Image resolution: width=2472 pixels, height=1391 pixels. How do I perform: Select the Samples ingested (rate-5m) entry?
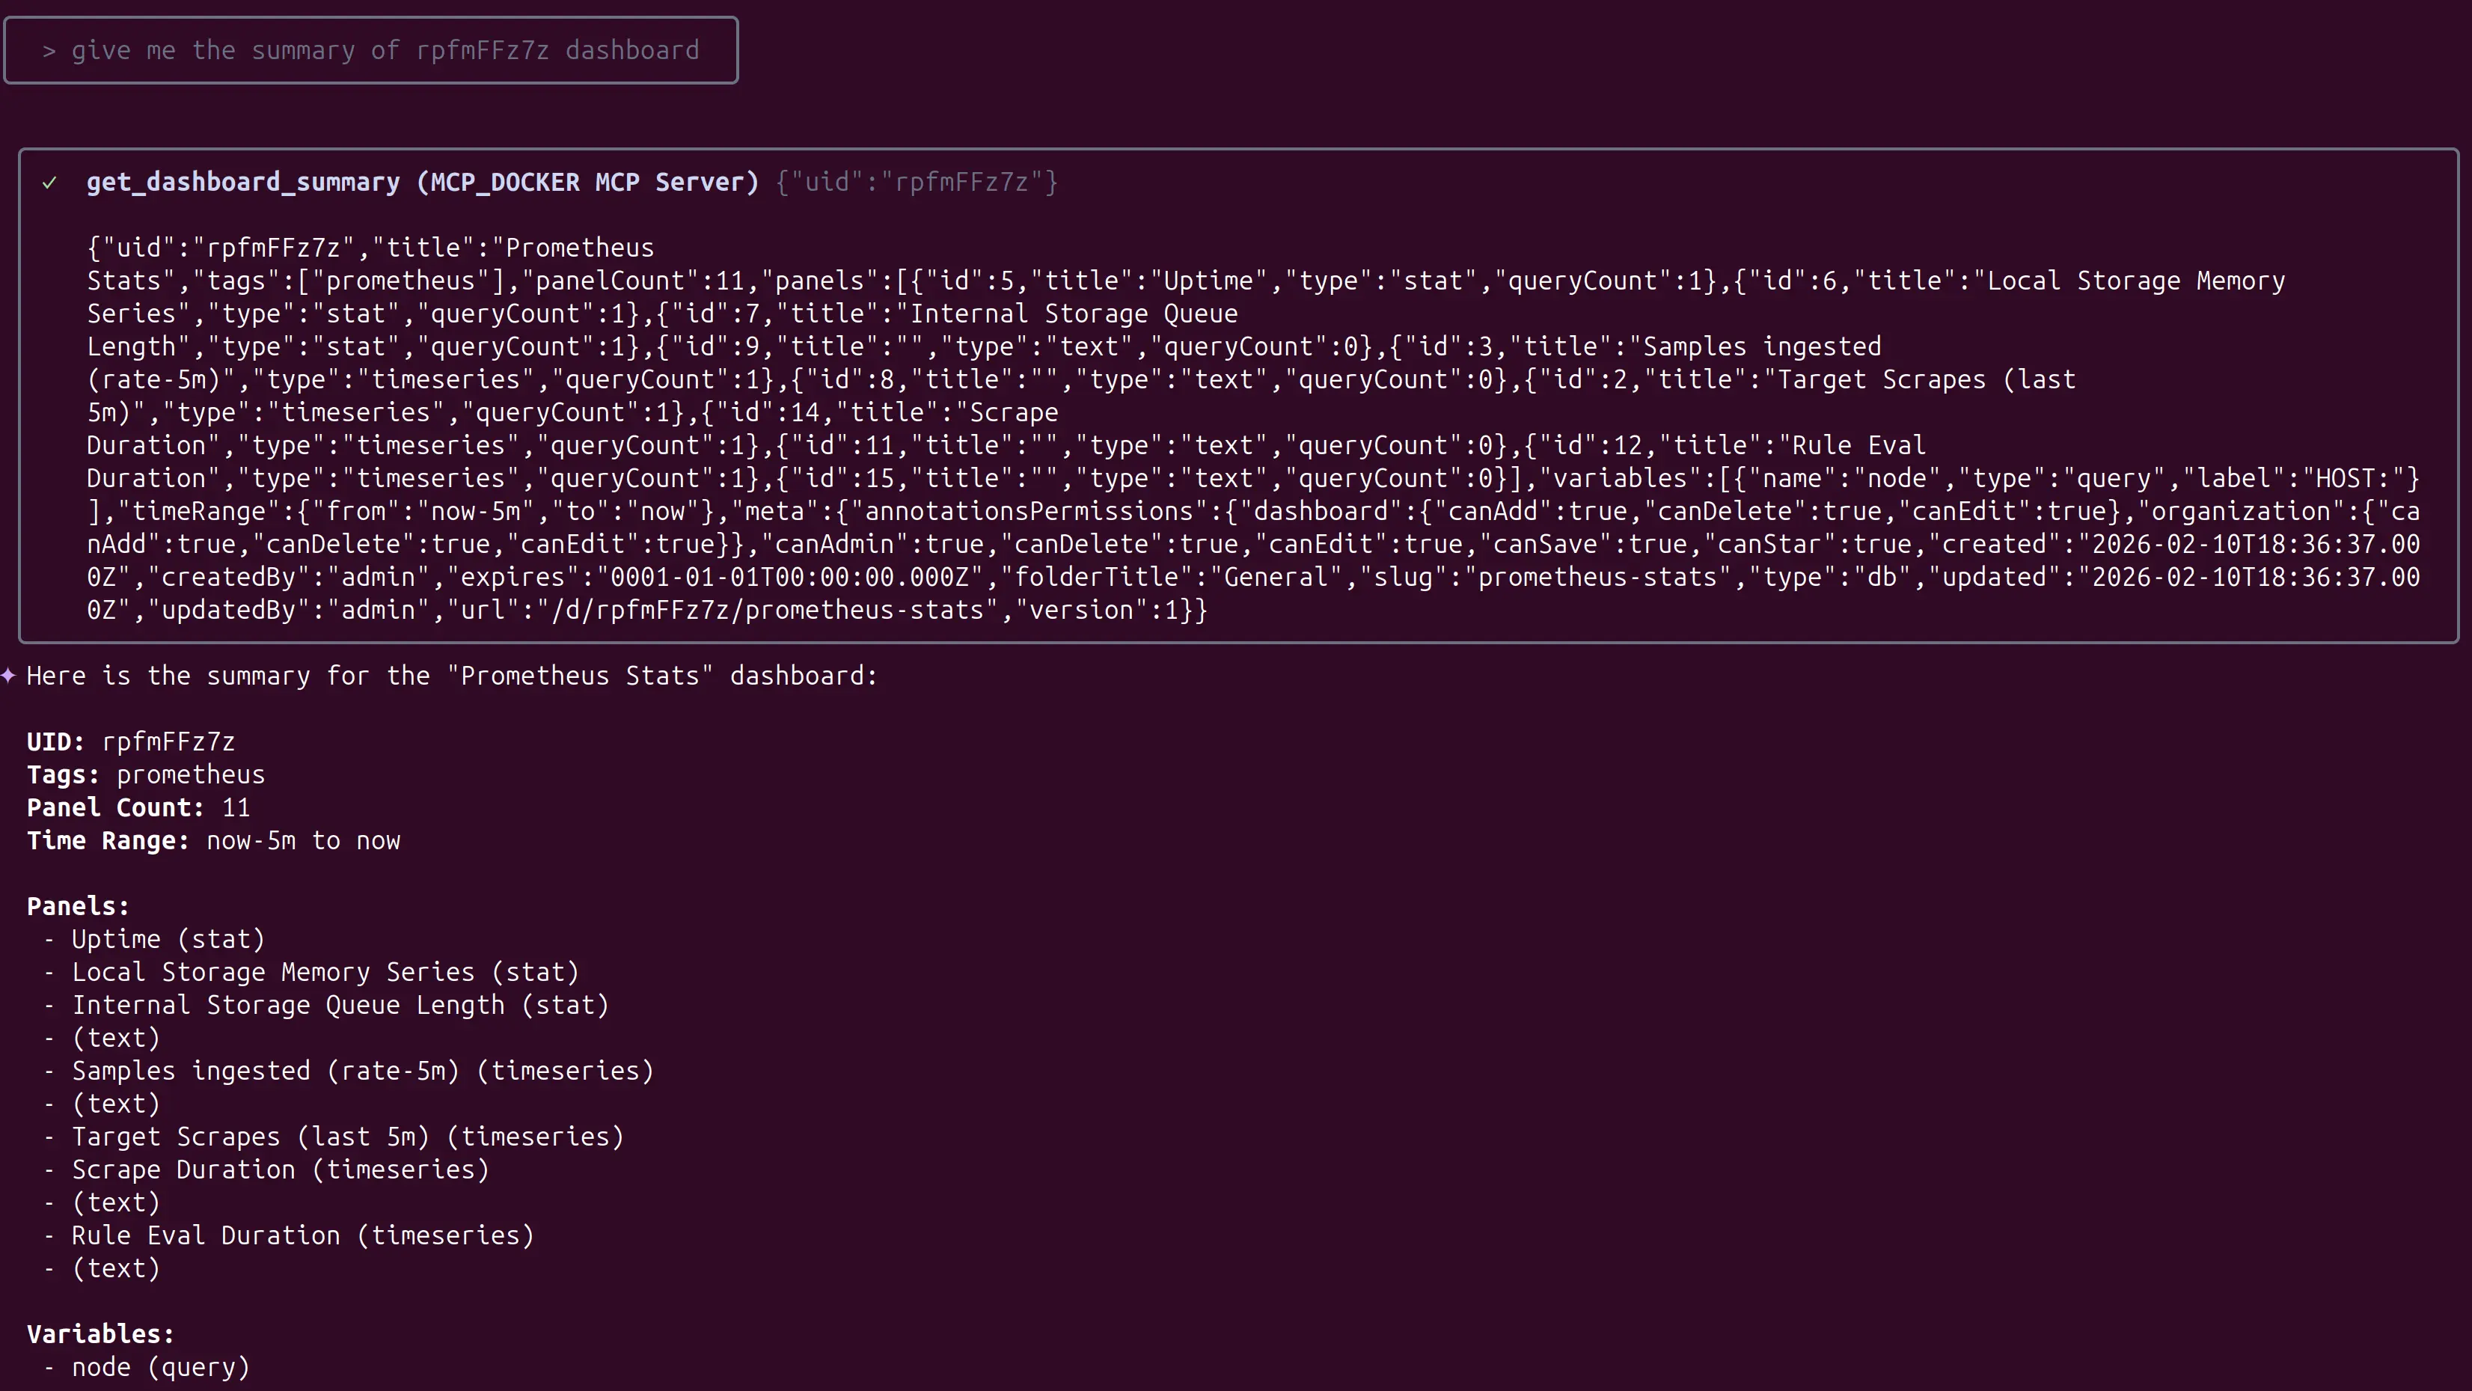pos(363,1071)
